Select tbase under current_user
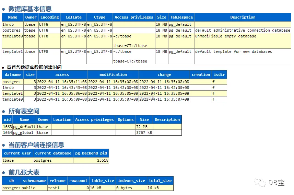 (17, 160)
